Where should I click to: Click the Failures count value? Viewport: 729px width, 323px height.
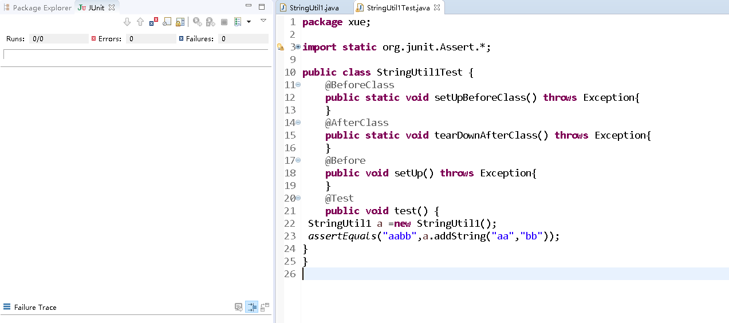224,39
